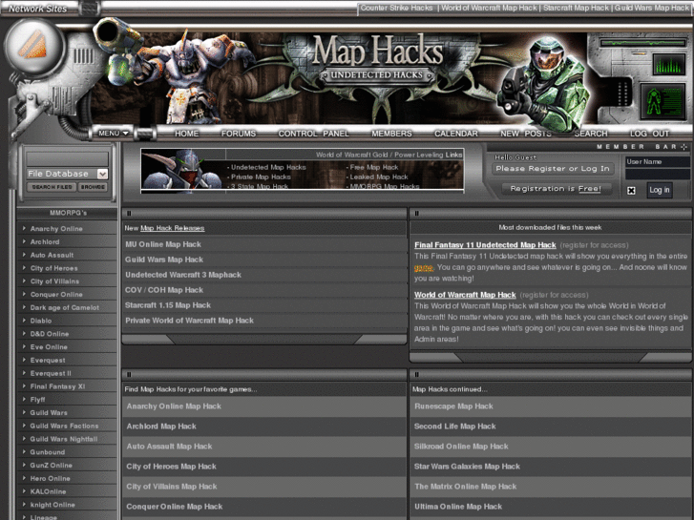
Task: Click the small metal icon right of MENU
Action: [144, 134]
